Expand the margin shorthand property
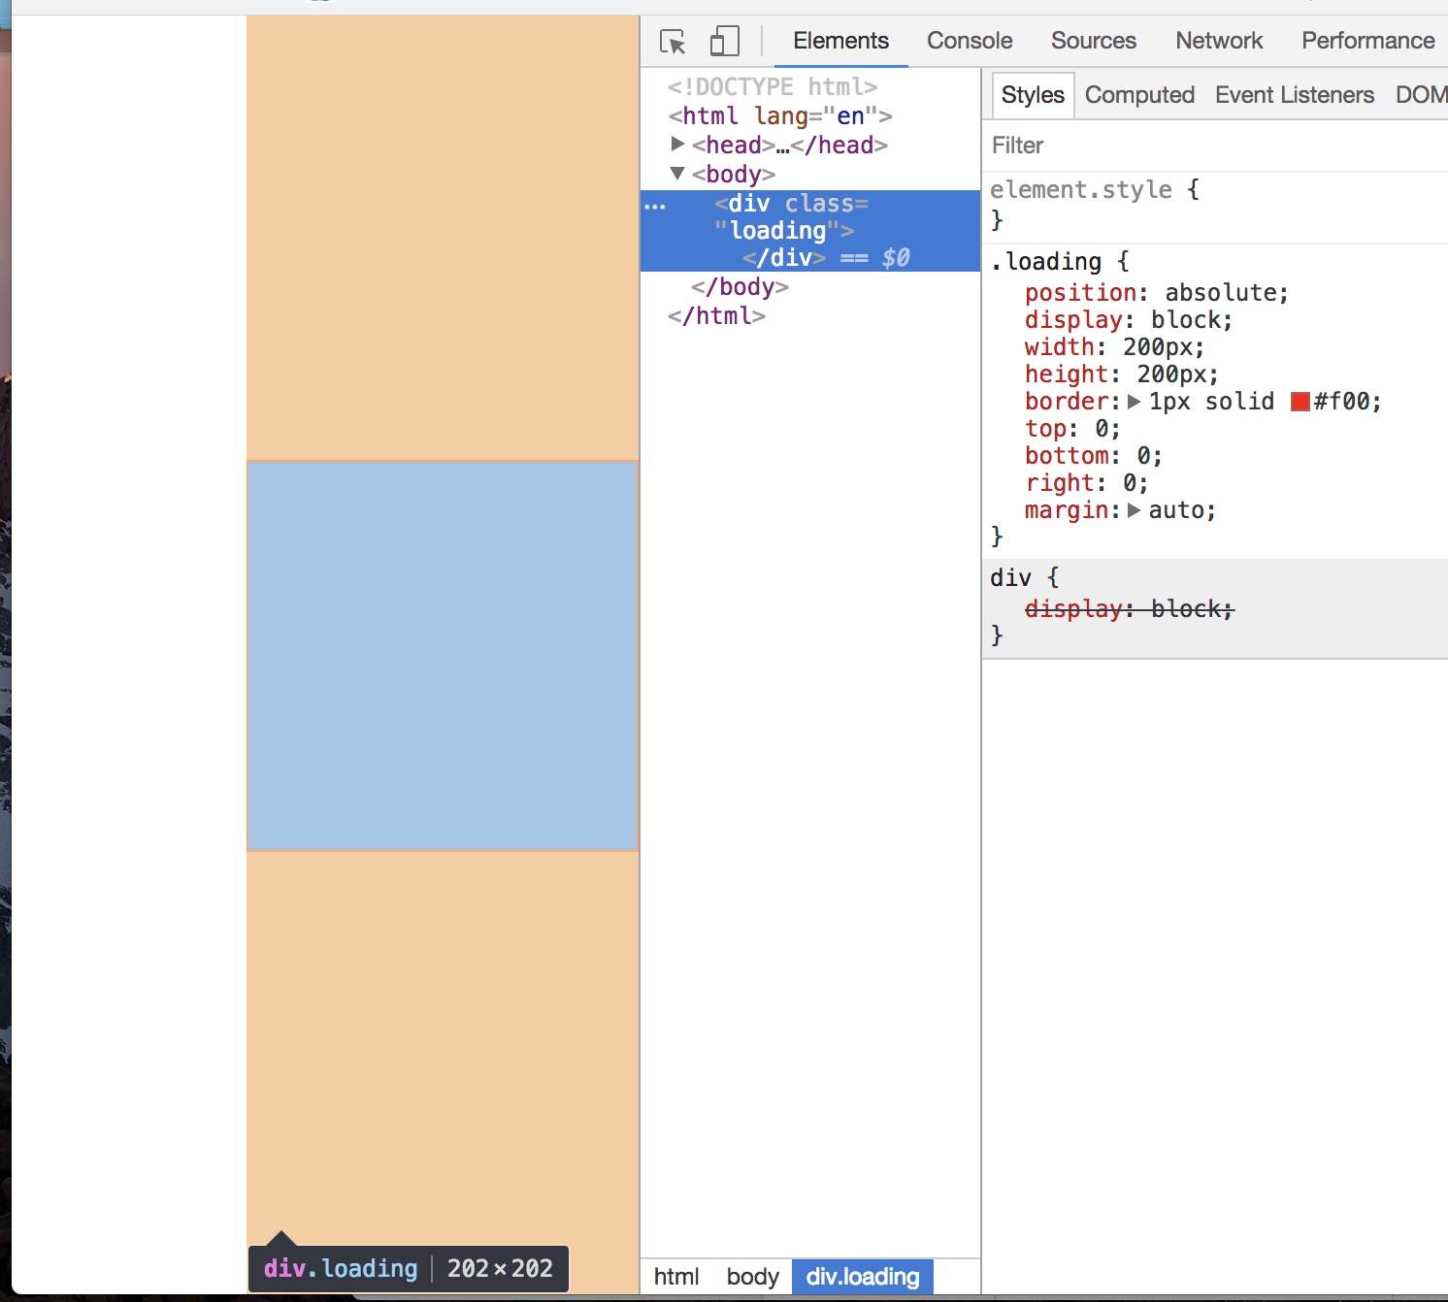The height and width of the screenshot is (1302, 1448). point(1134,510)
